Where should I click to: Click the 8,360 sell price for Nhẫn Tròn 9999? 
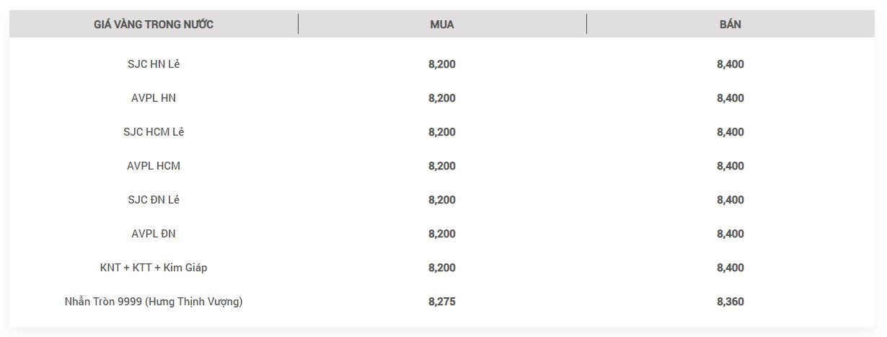731,302
